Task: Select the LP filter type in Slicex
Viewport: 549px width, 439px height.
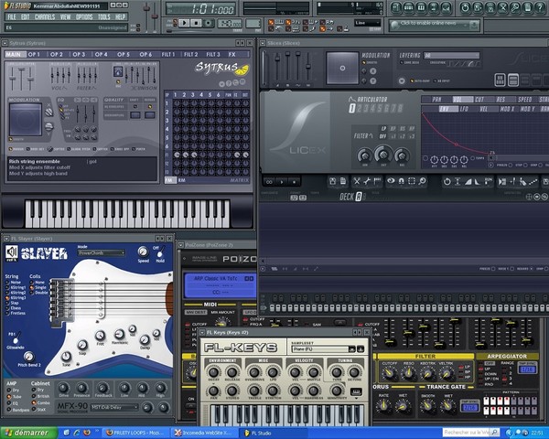Action: (383, 129)
